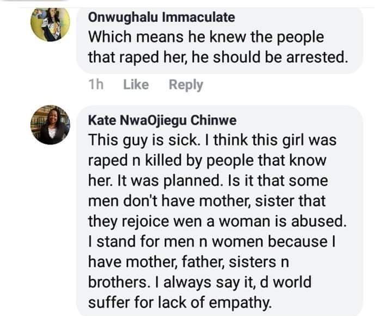
Task: Click the "1h" comment timestamp
Action: click(95, 84)
